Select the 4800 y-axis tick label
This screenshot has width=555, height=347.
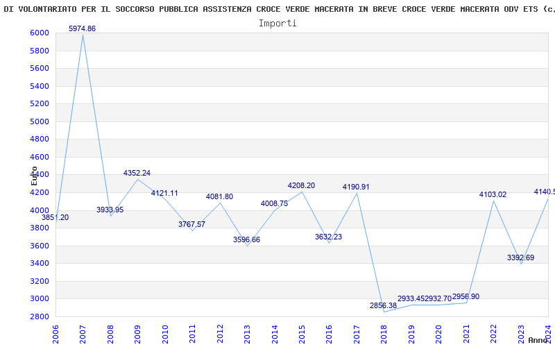pos(40,139)
